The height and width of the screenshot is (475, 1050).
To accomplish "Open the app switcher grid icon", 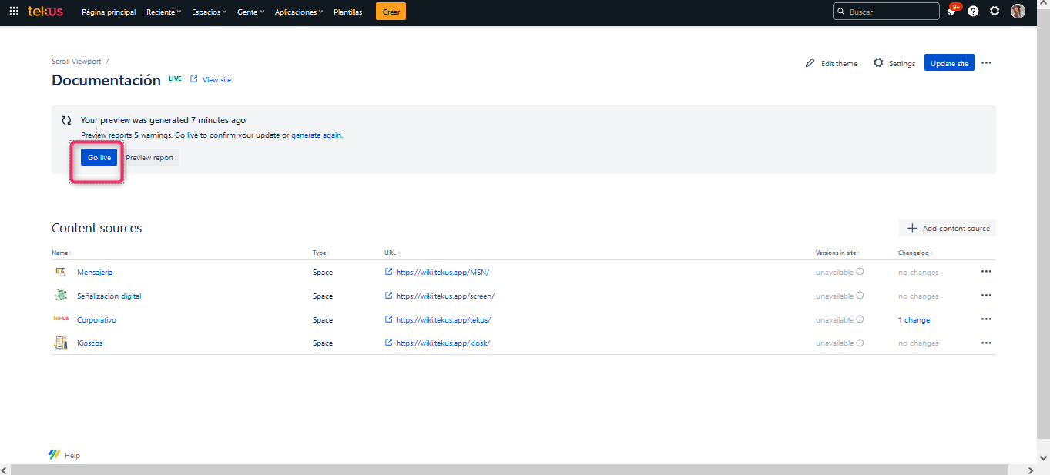I will (14, 12).
